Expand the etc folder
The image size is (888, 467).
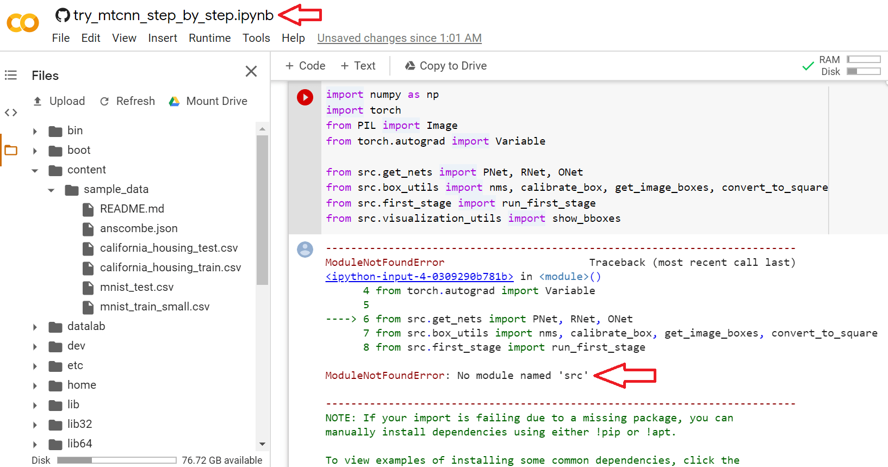tap(35, 366)
